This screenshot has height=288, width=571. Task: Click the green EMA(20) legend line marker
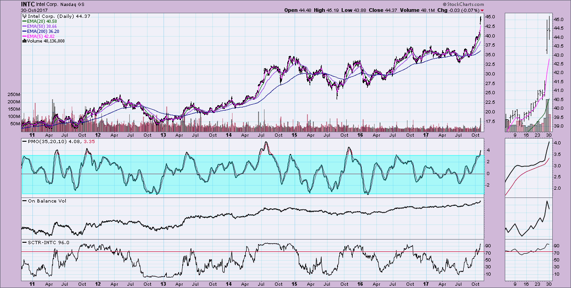[x=24, y=21]
